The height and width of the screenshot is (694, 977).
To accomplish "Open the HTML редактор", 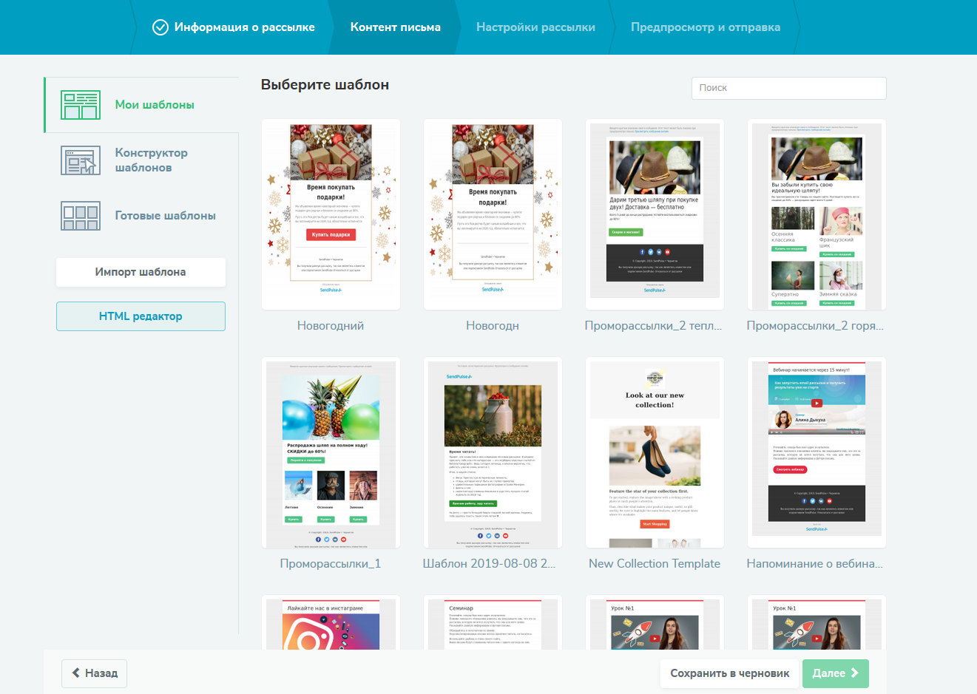I will [141, 316].
